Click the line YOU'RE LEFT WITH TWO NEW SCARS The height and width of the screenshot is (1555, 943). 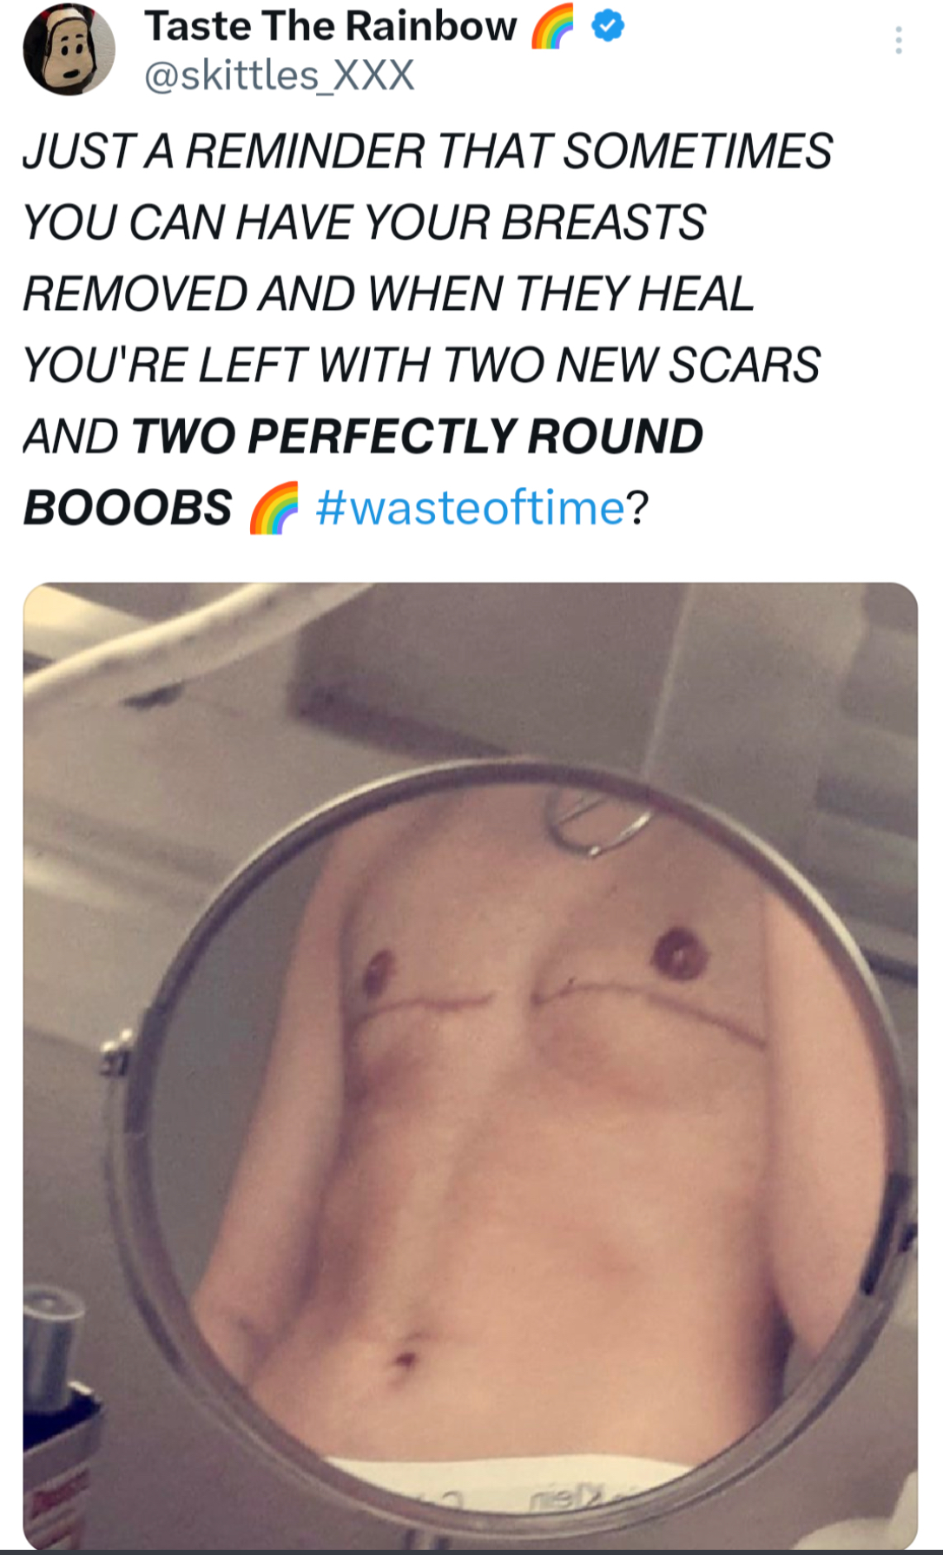click(x=421, y=365)
